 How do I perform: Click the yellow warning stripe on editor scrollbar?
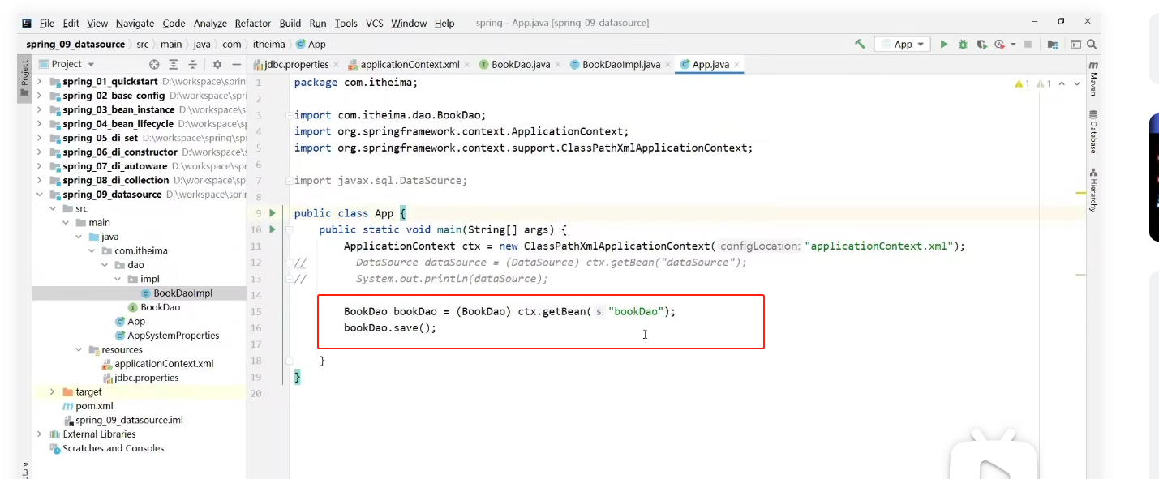pyautogui.click(x=1080, y=193)
